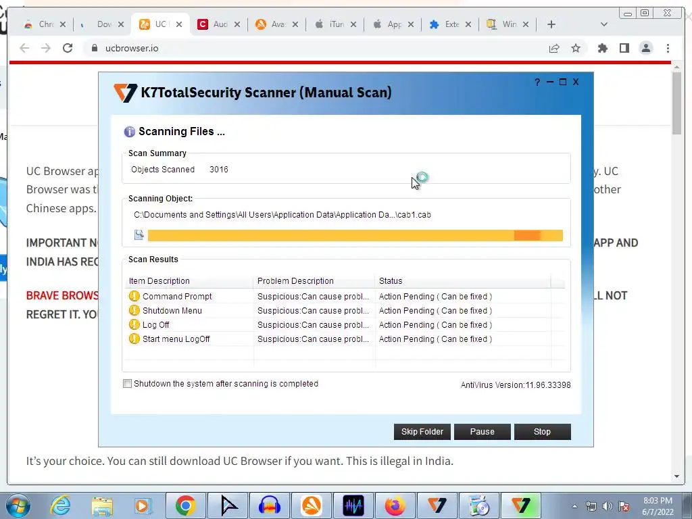692x519 pixels.
Task: Sort by Problem Description column header
Action: point(314,281)
